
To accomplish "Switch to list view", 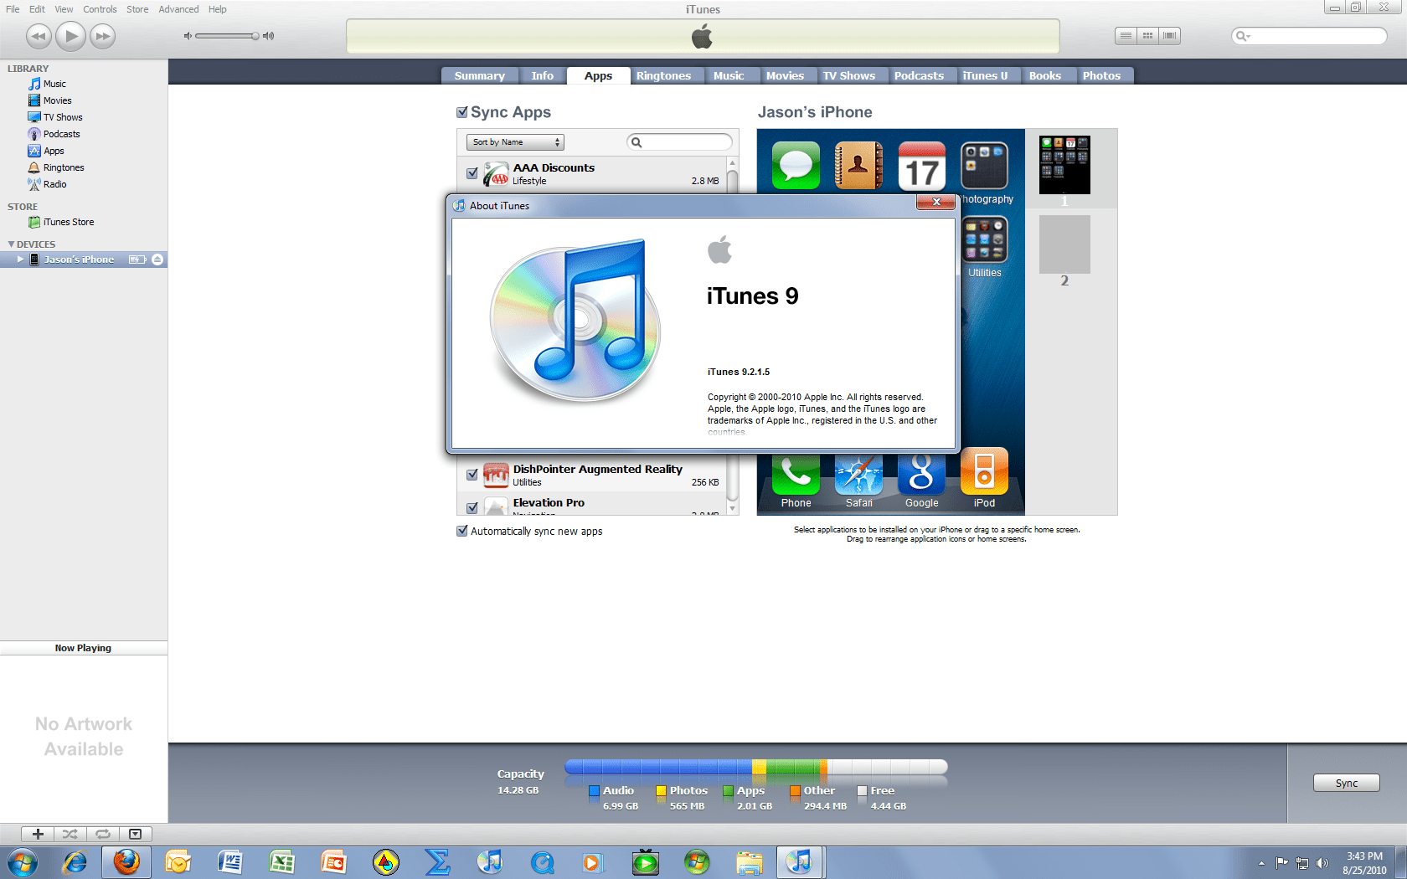I will (x=1126, y=36).
